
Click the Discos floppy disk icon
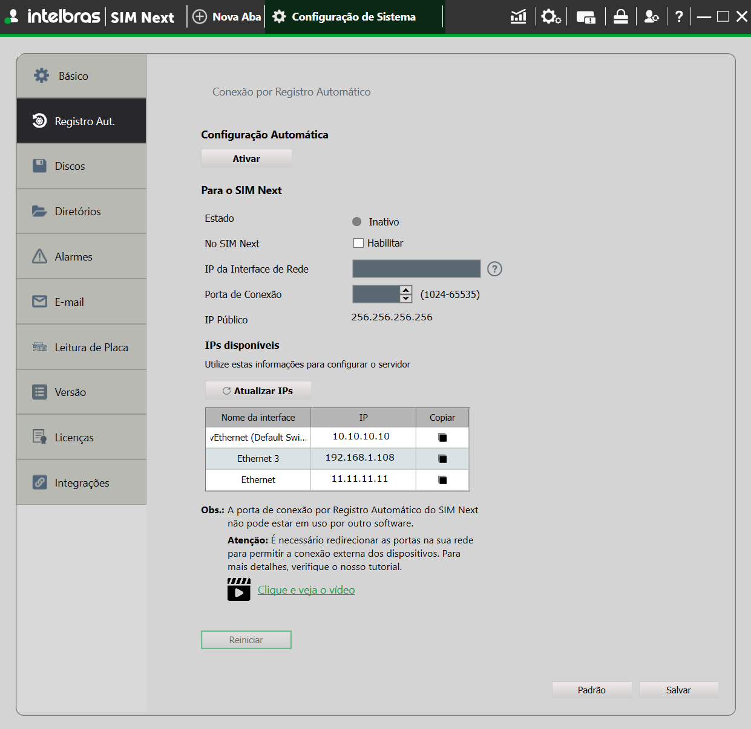39,166
